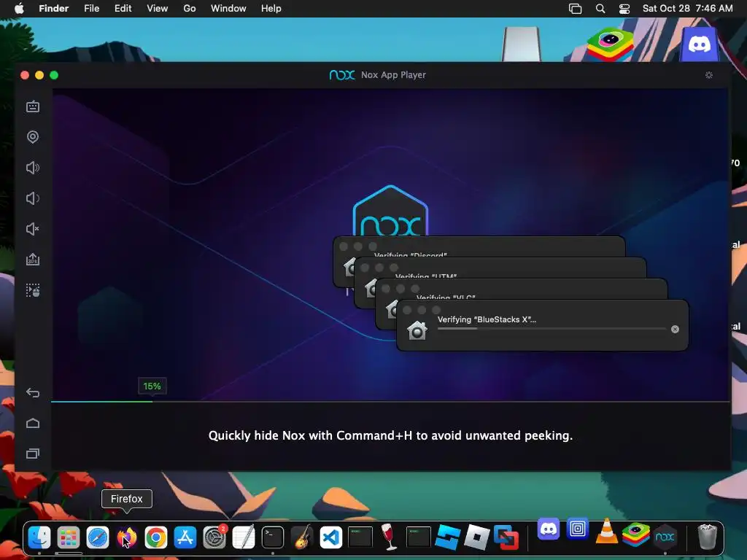Click Nox loading progress bar

pos(390,402)
